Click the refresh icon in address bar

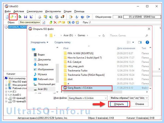point(104,35)
